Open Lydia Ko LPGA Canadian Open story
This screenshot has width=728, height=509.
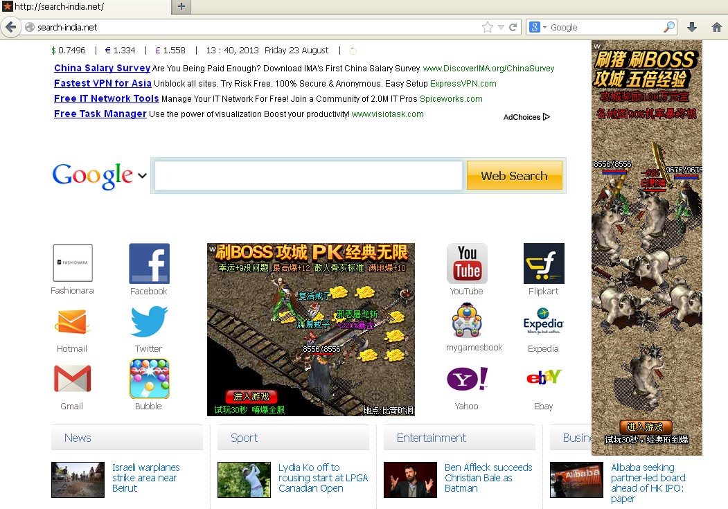tap(323, 478)
